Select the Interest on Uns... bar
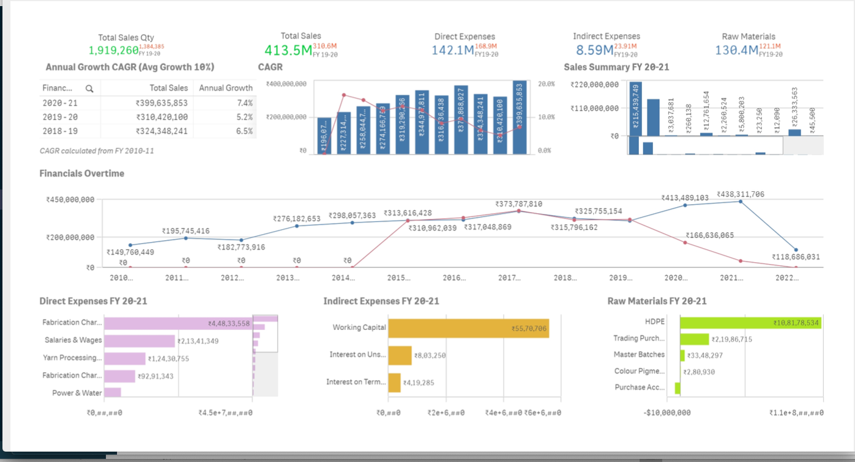 click(x=400, y=355)
